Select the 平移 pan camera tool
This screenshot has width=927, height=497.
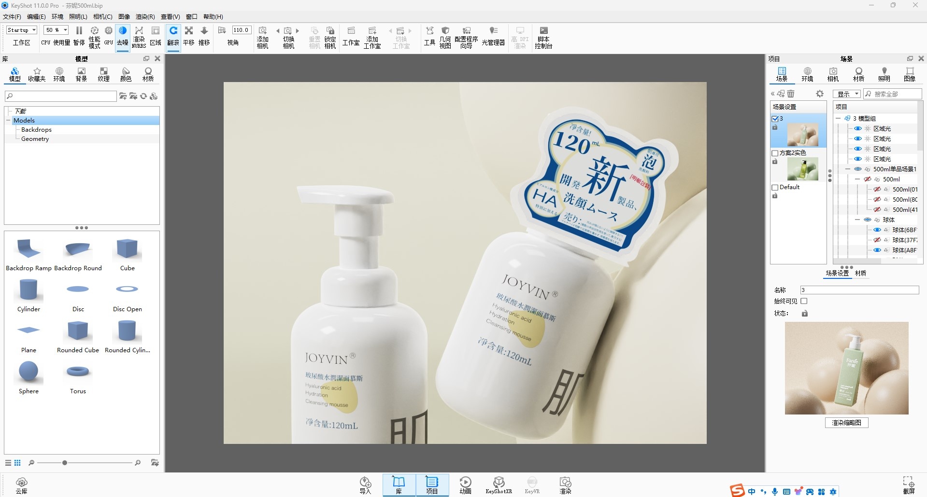coord(189,36)
